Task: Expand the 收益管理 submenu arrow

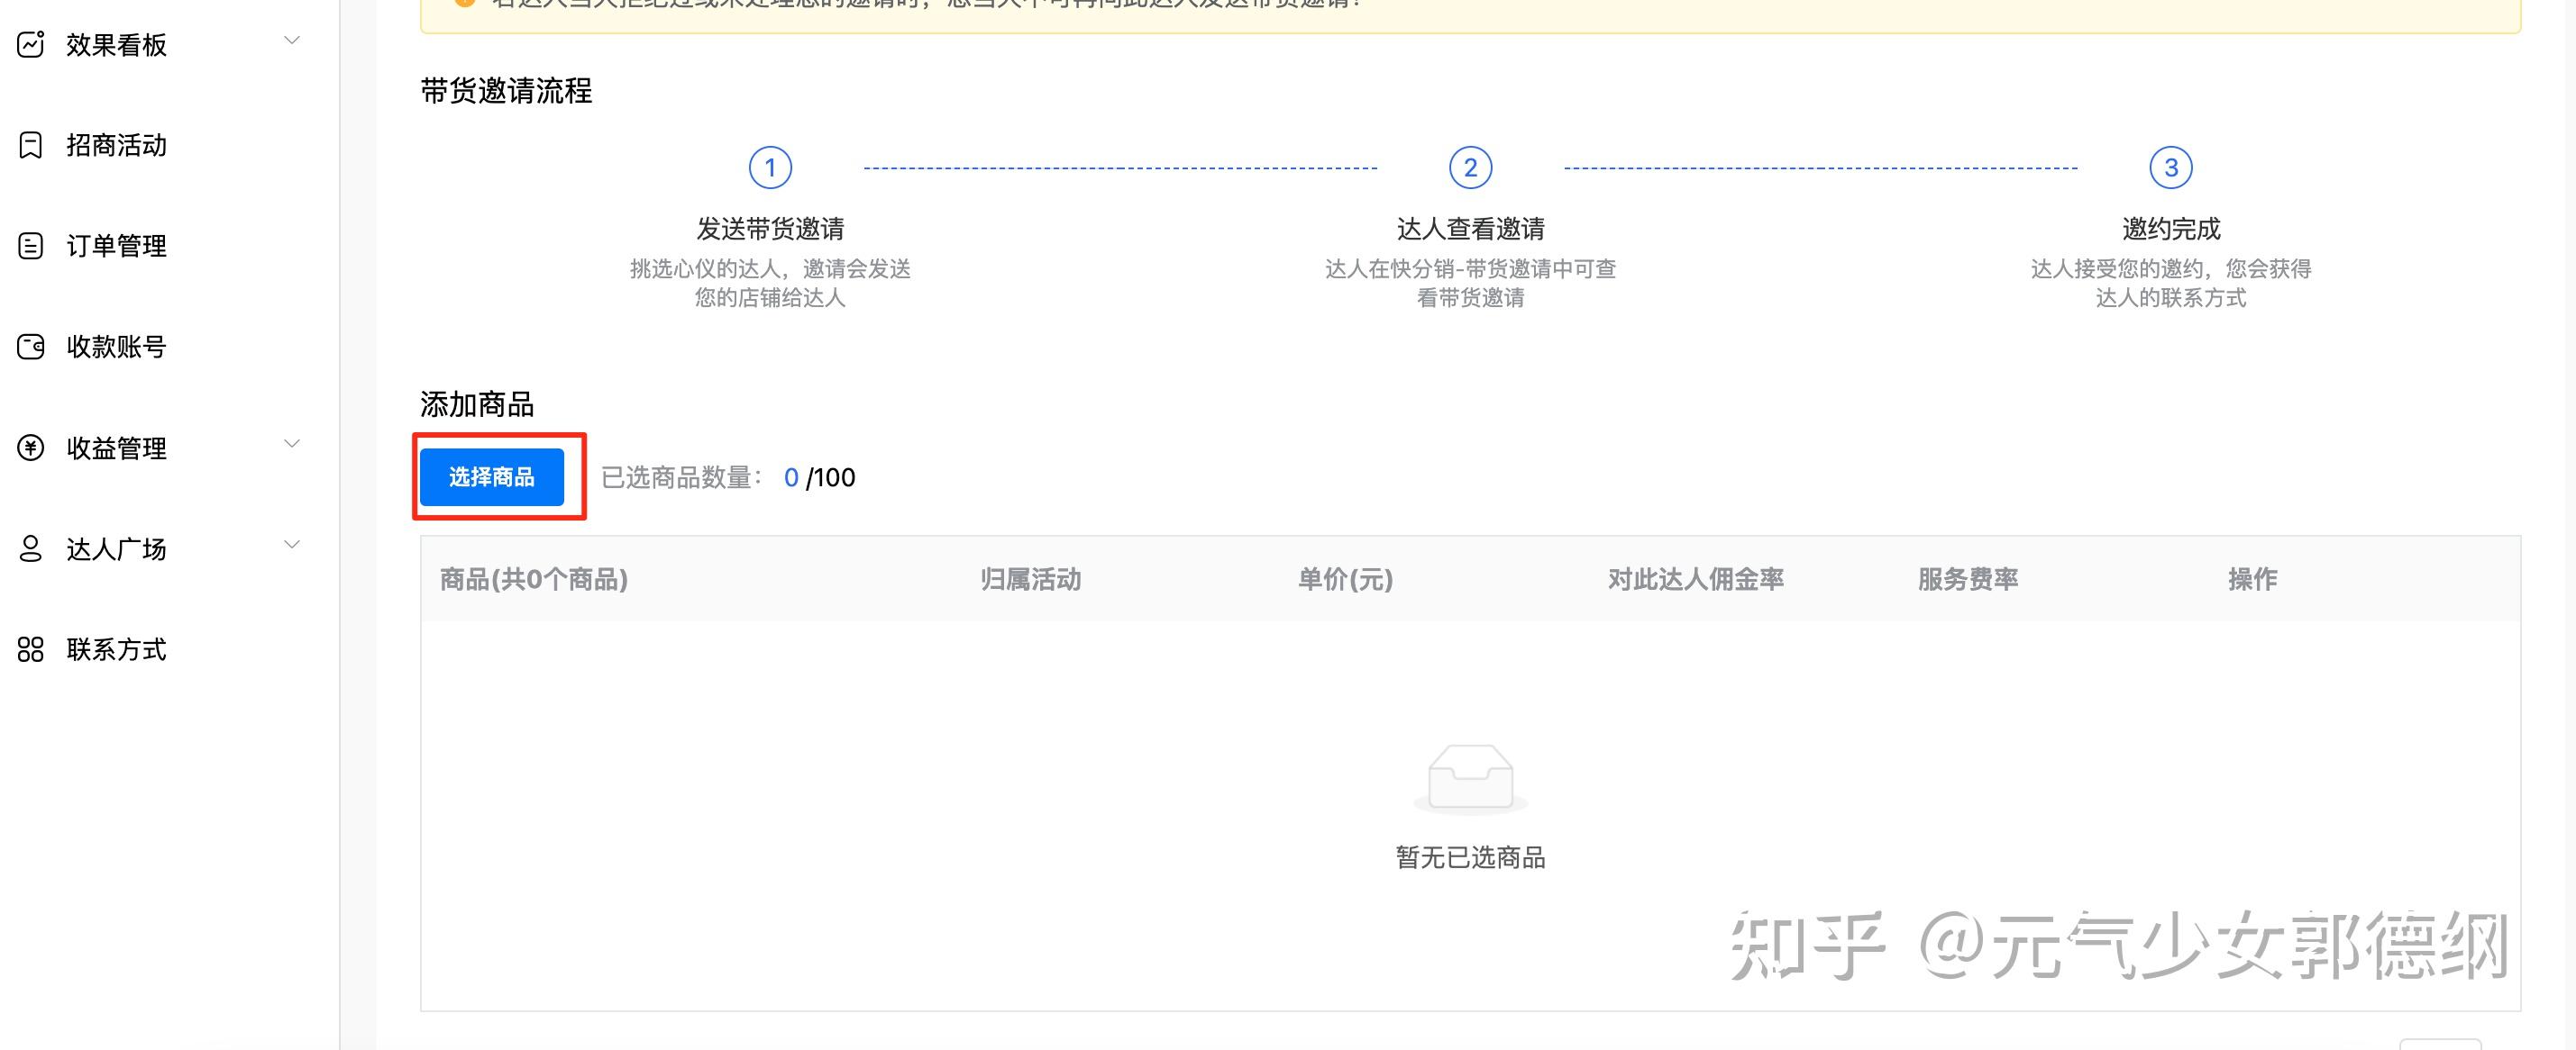Action: [292, 444]
